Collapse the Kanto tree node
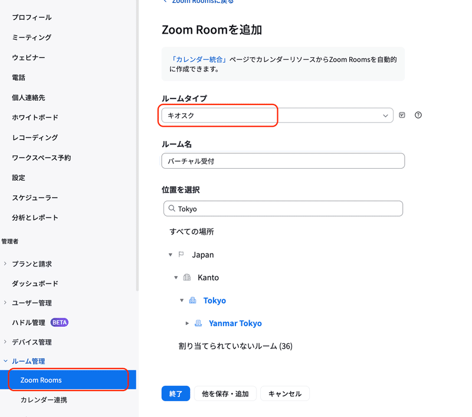The width and height of the screenshot is (472, 417). [176, 277]
